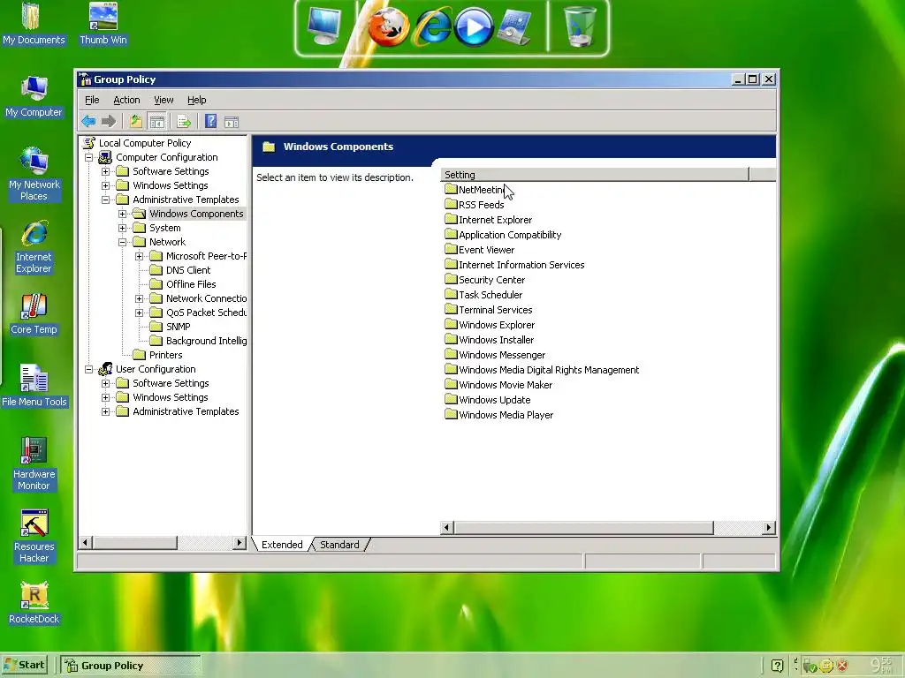Select the Offline Files tree item
905x678 pixels.
191,285
